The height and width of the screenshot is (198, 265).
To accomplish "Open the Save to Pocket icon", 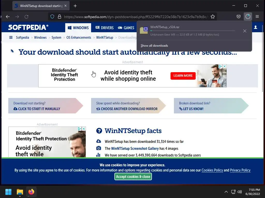I will (x=238, y=16).
